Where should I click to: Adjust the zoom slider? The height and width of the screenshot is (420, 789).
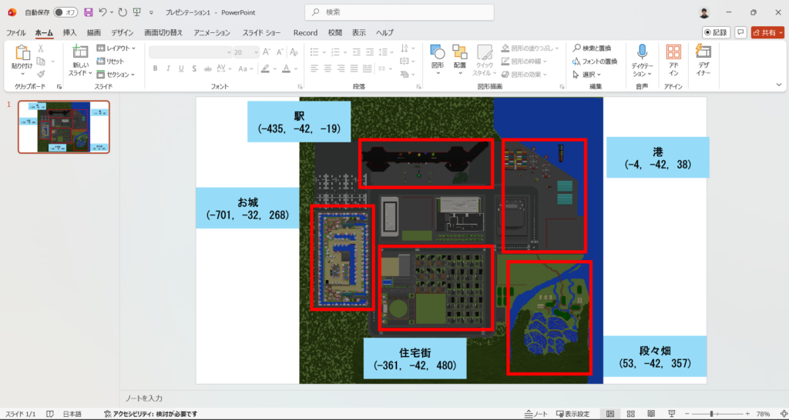coord(711,414)
